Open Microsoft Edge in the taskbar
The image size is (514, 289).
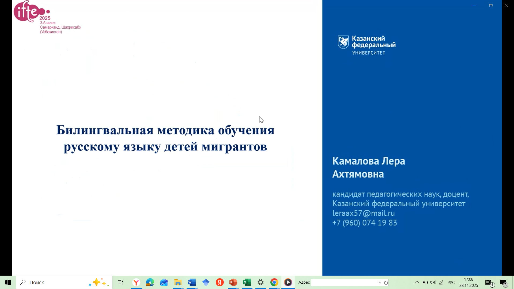(150, 282)
